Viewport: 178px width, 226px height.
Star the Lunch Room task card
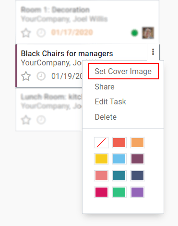[x=26, y=120]
